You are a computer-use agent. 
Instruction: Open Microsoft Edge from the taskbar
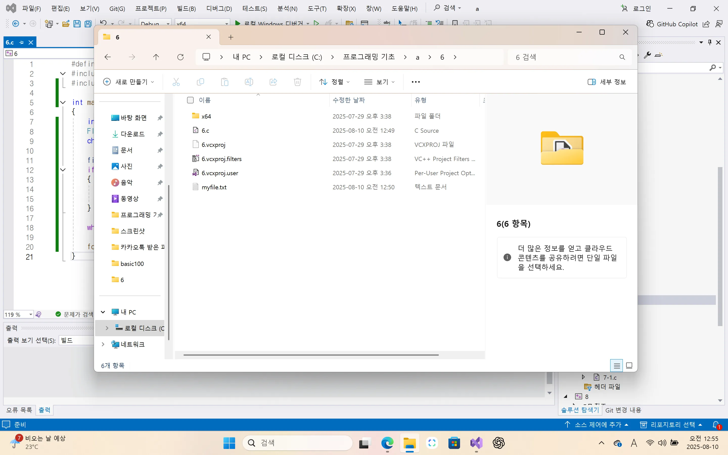coord(387,443)
